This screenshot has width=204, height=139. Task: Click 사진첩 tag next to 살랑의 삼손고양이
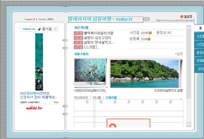[78, 38]
